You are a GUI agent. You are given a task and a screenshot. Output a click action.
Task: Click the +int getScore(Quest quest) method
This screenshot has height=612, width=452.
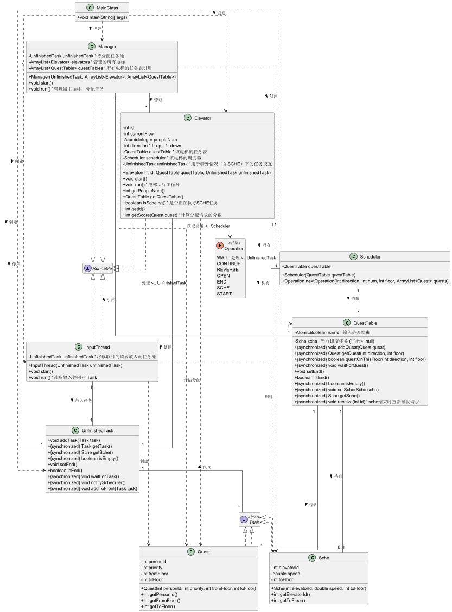[x=173, y=215]
